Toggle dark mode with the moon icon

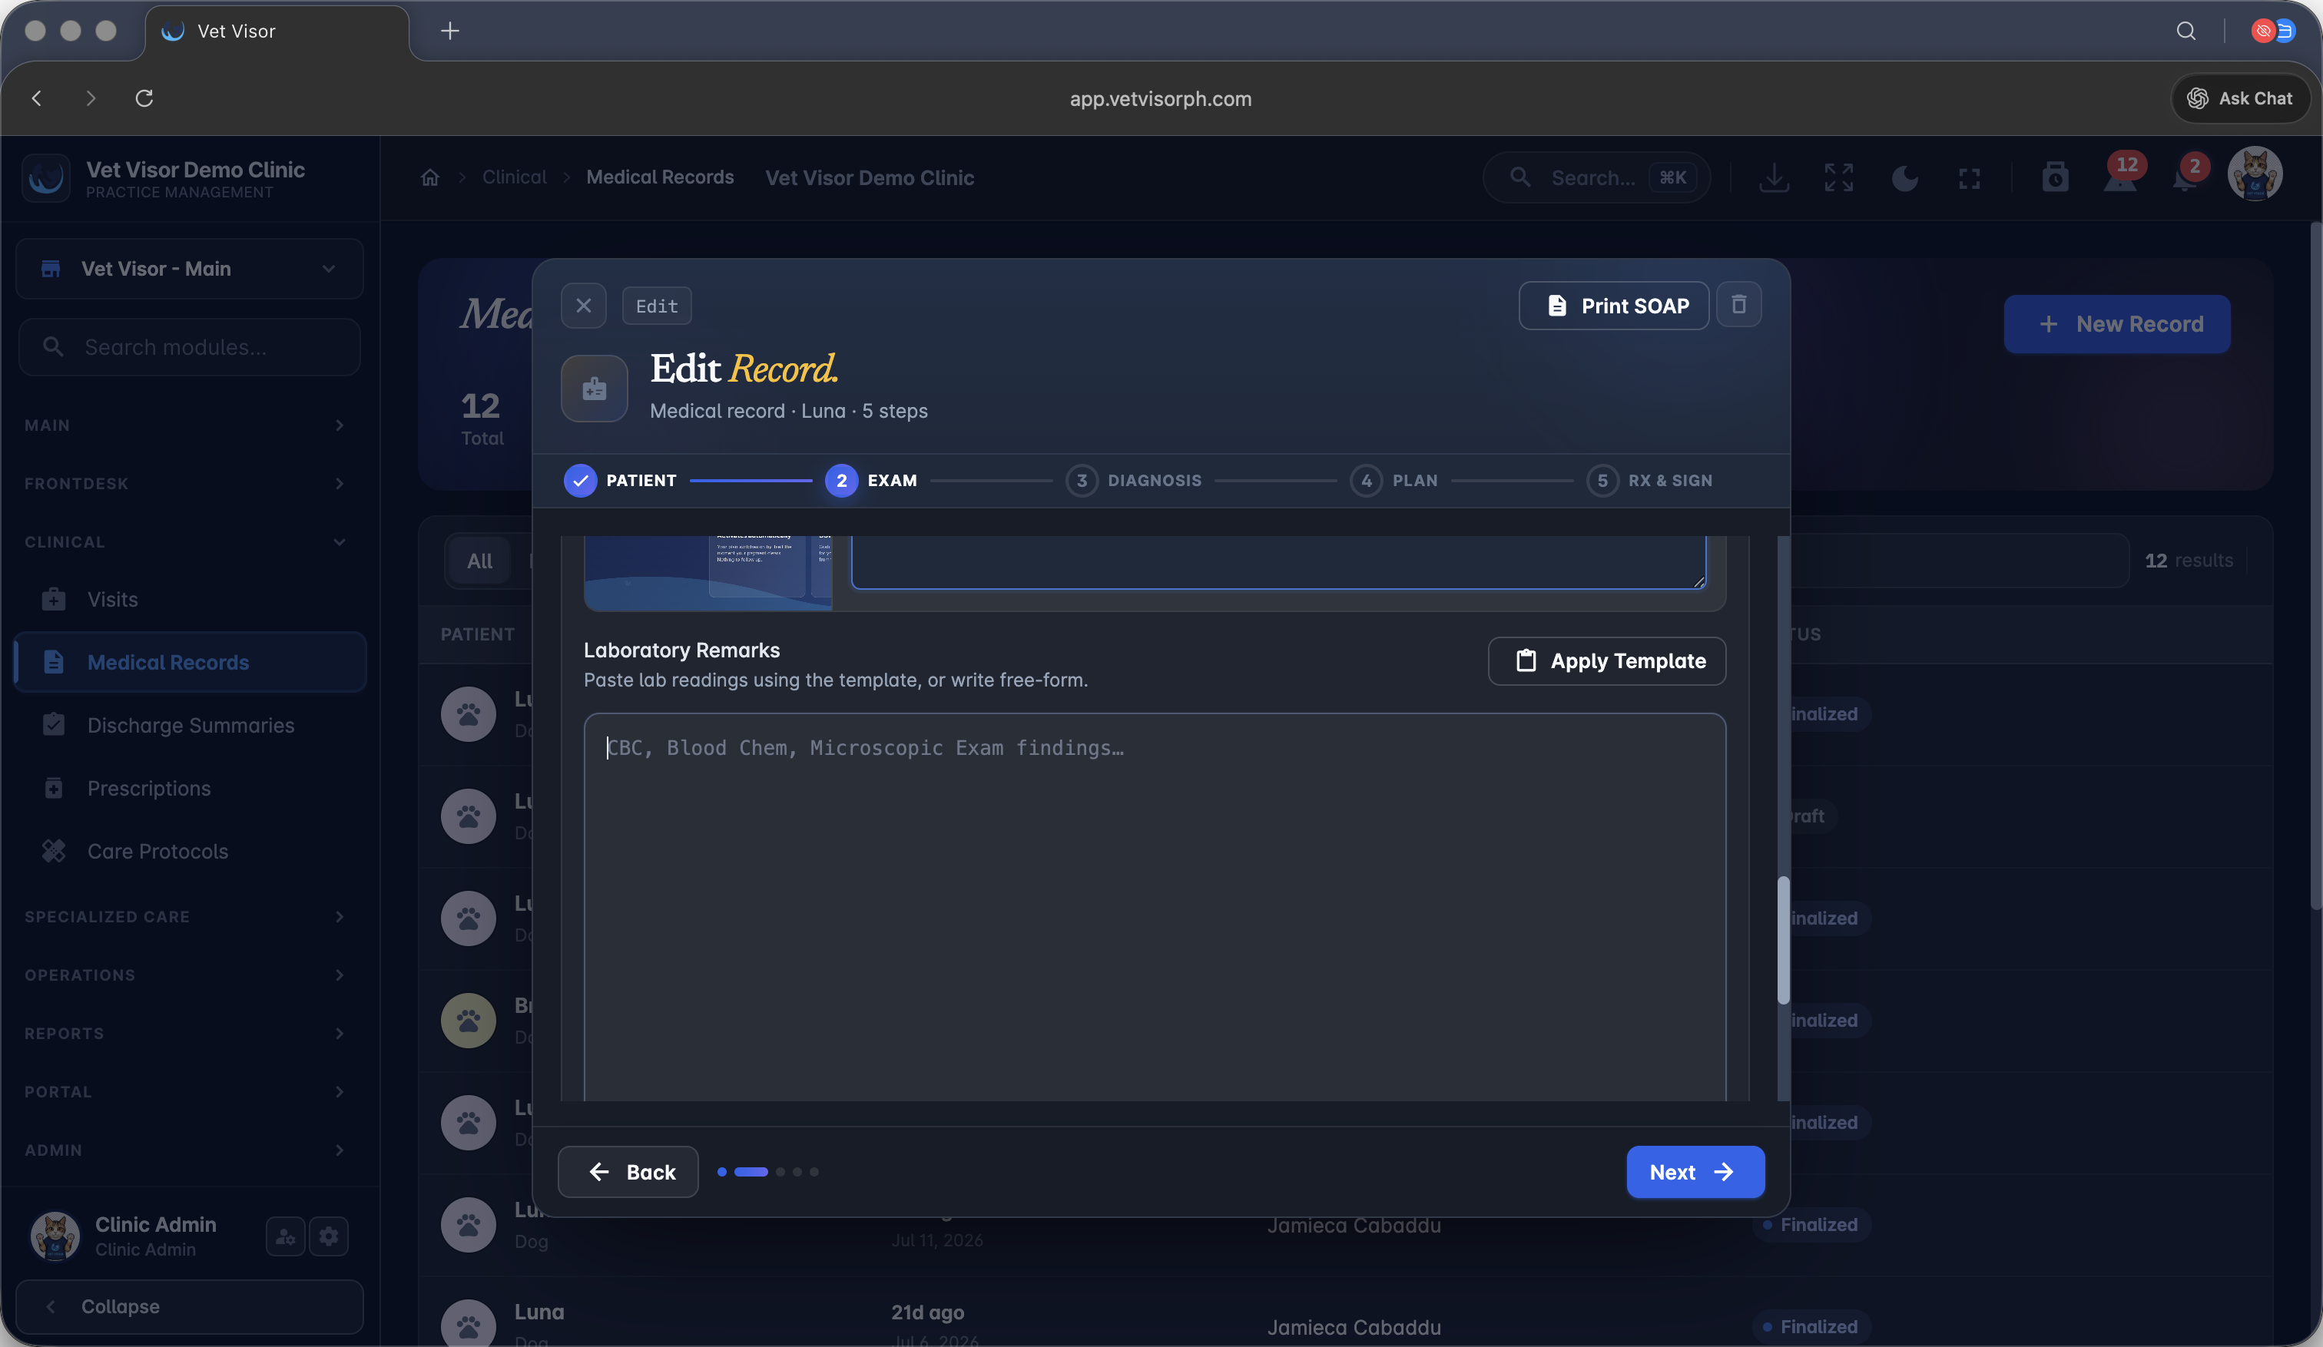(1904, 178)
